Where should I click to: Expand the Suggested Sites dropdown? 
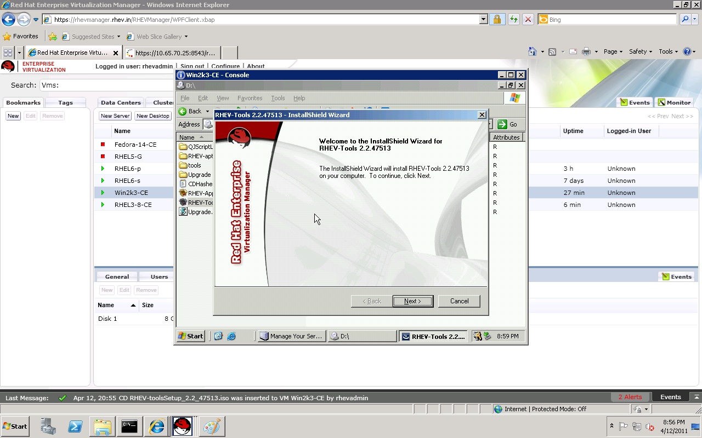coord(118,37)
